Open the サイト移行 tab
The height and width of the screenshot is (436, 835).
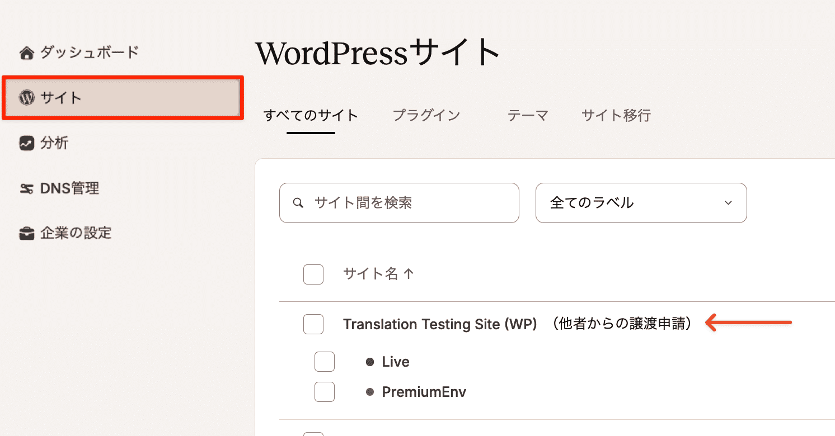pos(616,116)
